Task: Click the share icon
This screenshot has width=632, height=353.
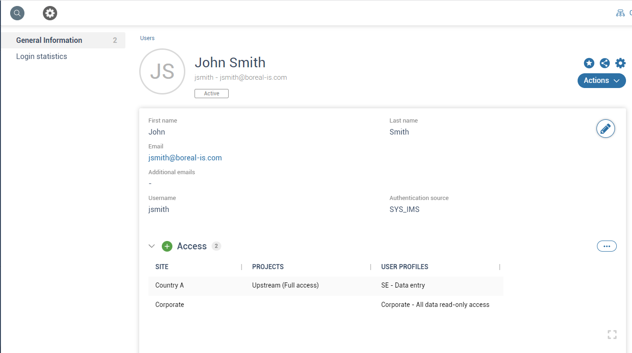Action: coord(604,64)
